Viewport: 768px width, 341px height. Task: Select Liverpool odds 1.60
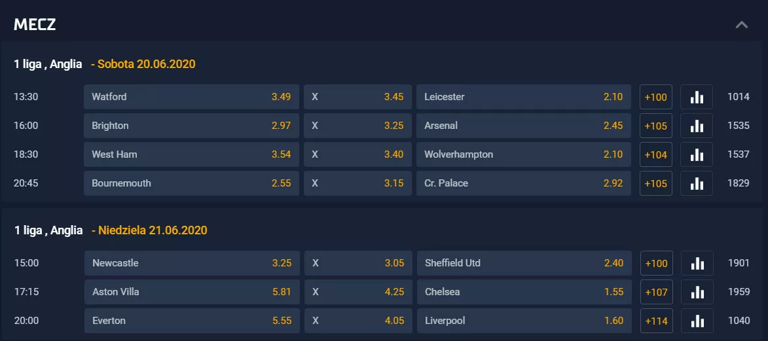click(524, 321)
